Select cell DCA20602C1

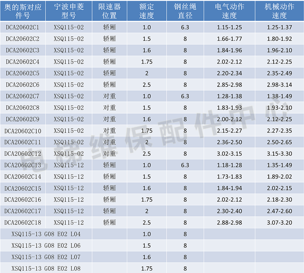pyautogui.click(x=23, y=27)
